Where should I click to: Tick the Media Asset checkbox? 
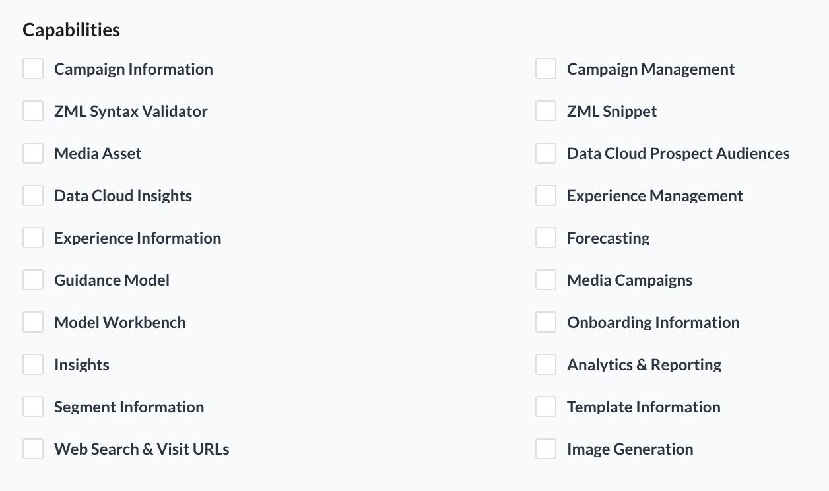pos(33,153)
